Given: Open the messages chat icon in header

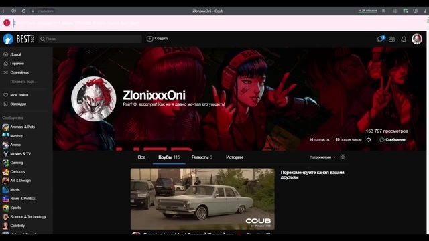Looking at the screenshot, I should pyautogui.click(x=381, y=39).
